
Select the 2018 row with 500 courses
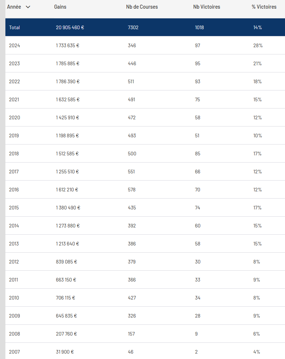tap(145, 154)
